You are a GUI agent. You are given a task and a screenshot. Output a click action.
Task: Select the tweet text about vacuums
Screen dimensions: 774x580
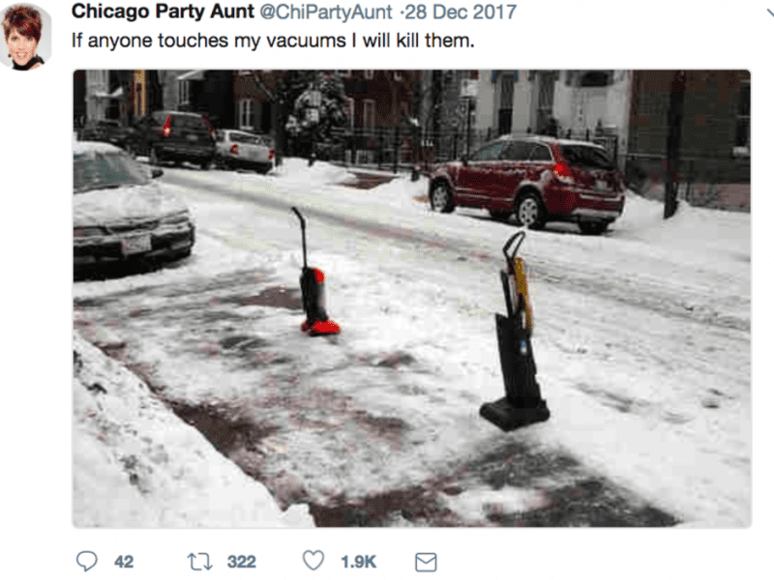coord(273,41)
